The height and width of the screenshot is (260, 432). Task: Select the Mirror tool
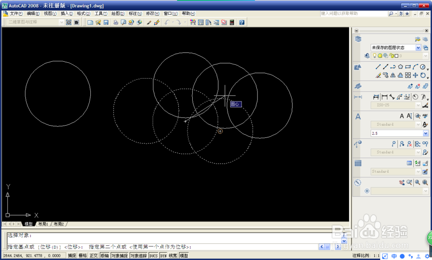coord(393,75)
